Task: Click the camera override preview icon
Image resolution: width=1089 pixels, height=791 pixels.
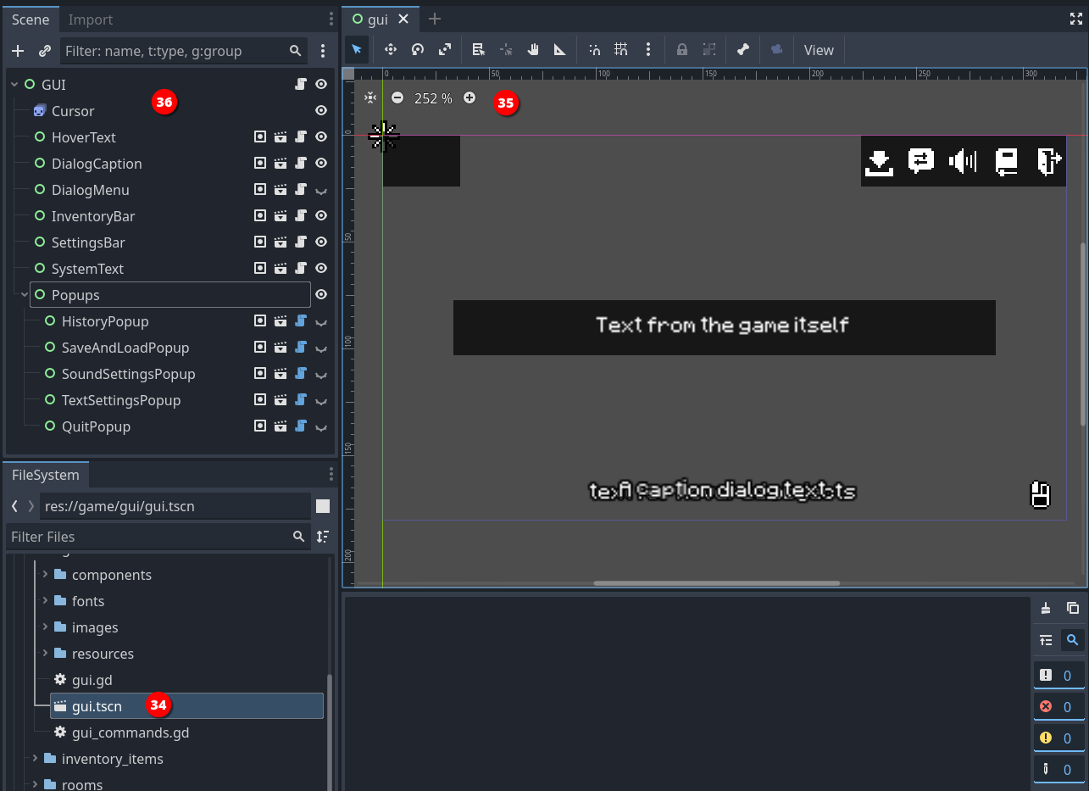Action: coord(777,50)
